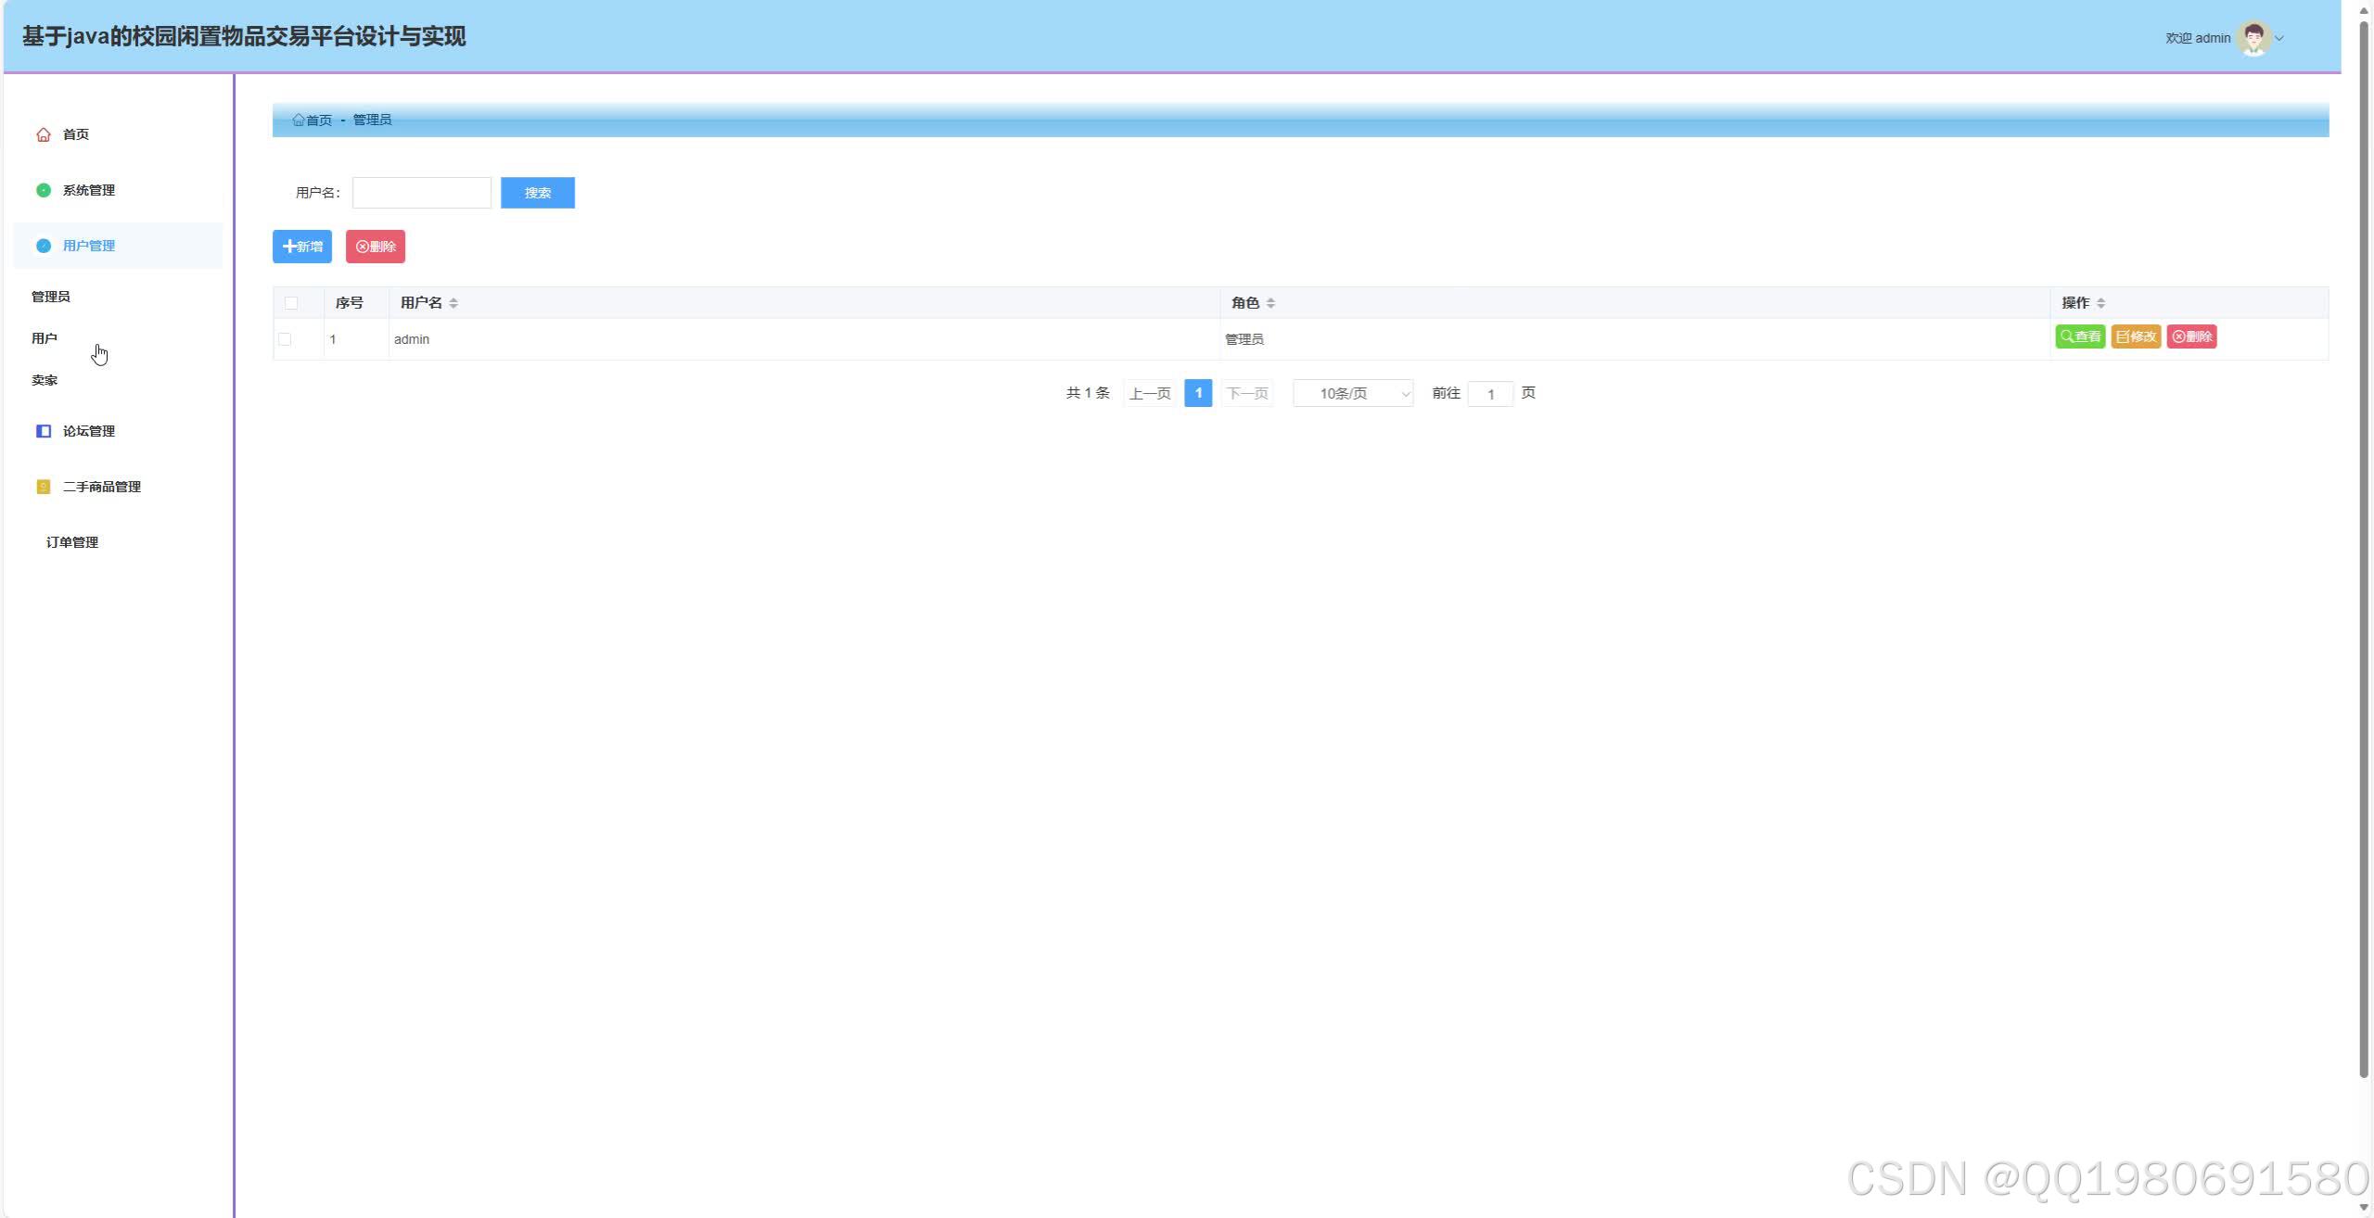
Task: Expand the admin account dropdown arrow
Action: (x=2279, y=38)
